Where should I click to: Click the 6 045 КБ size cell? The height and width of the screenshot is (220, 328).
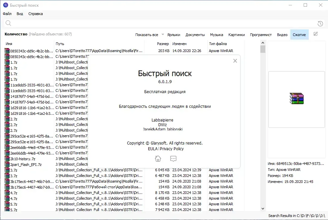click(162, 170)
